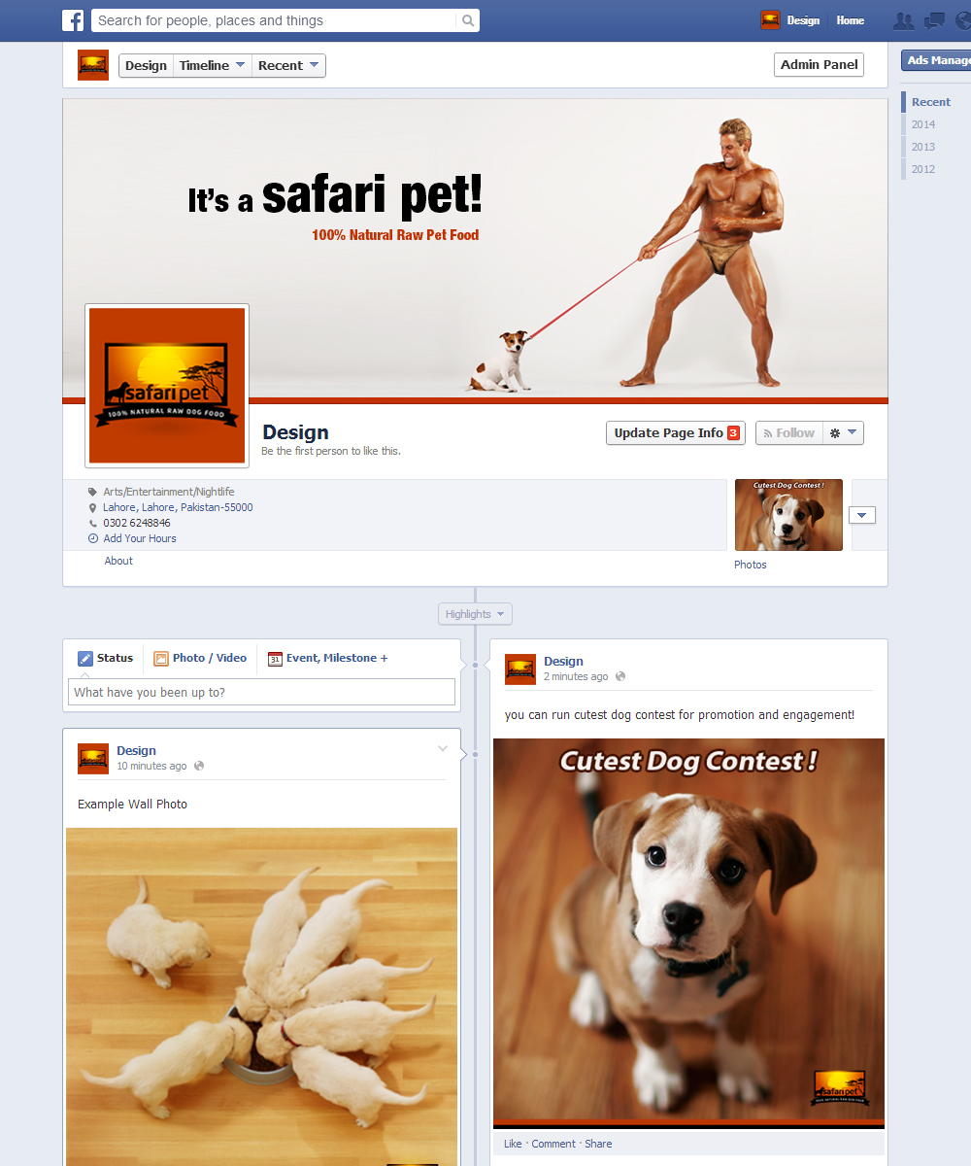This screenshot has width=971, height=1166.
Task: Click the Arts/Entertainment/Nightlife category text
Action: pos(169,492)
